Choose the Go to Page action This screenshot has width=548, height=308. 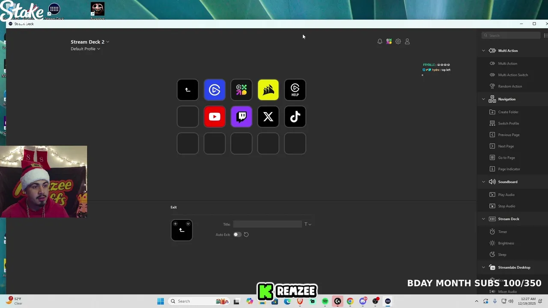pos(506,157)
